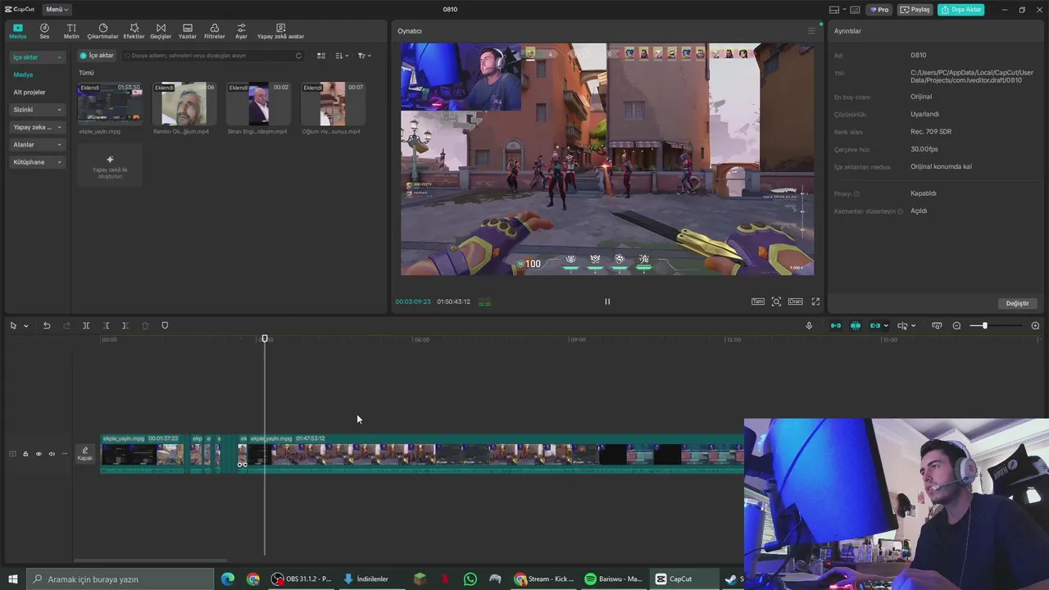This screenshot has height=590, width=1049.
Task: Pause playback in the player
Action: (607, 302)
